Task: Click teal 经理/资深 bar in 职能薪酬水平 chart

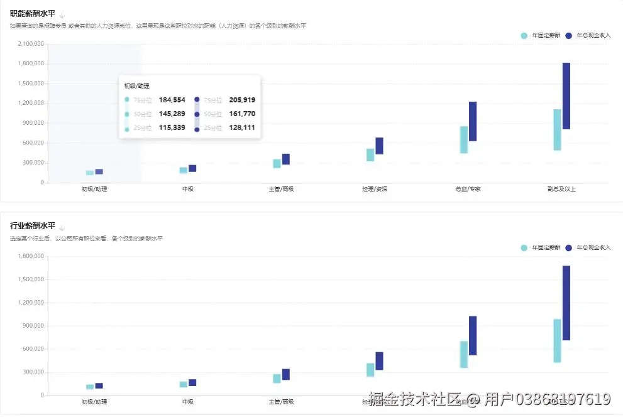Action: click(x=370, y=154)
